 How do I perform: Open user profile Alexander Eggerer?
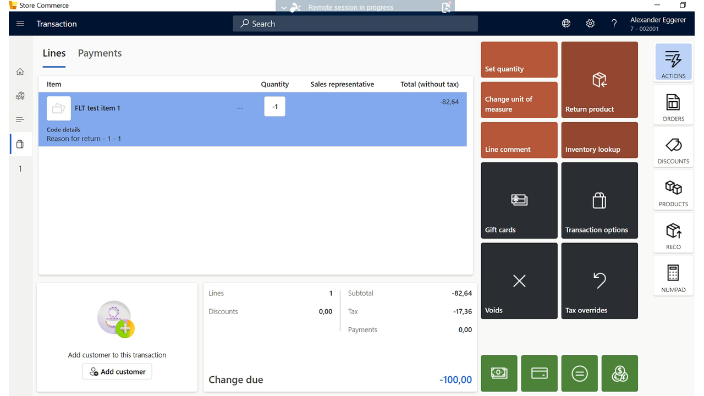click(x=658, y=24)
